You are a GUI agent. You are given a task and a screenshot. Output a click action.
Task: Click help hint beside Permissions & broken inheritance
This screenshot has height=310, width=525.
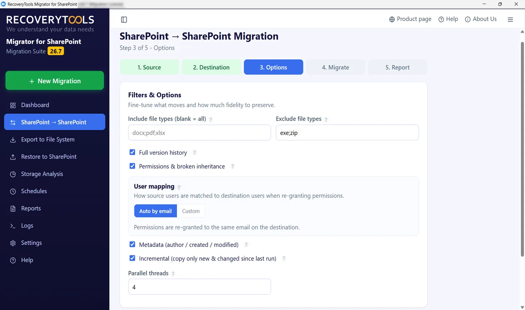point(232,166)
